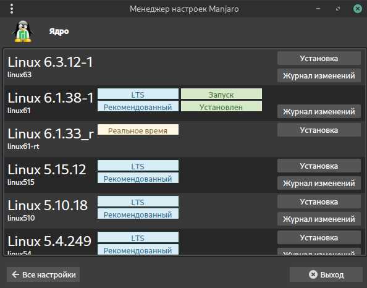The width and height of the screenshot is (367, 288).
Task: Select the linux515 package name
Action: pyautogui.click(x=21, y=182)
